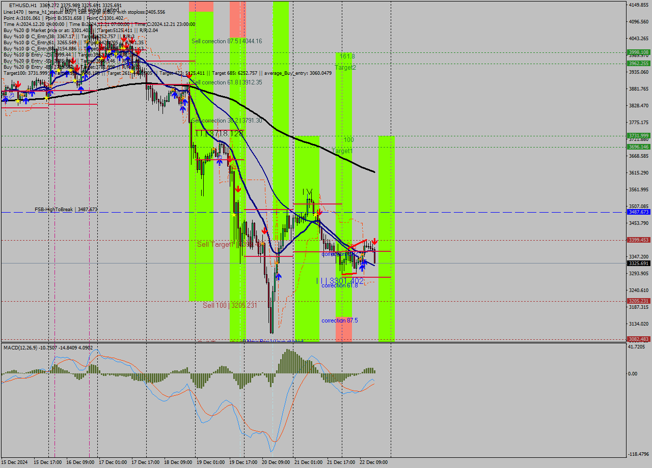The width and height of the screenshot is (652, 468).
Task: Click the blue 'correction 61.8' label
Action: [340, 285]
